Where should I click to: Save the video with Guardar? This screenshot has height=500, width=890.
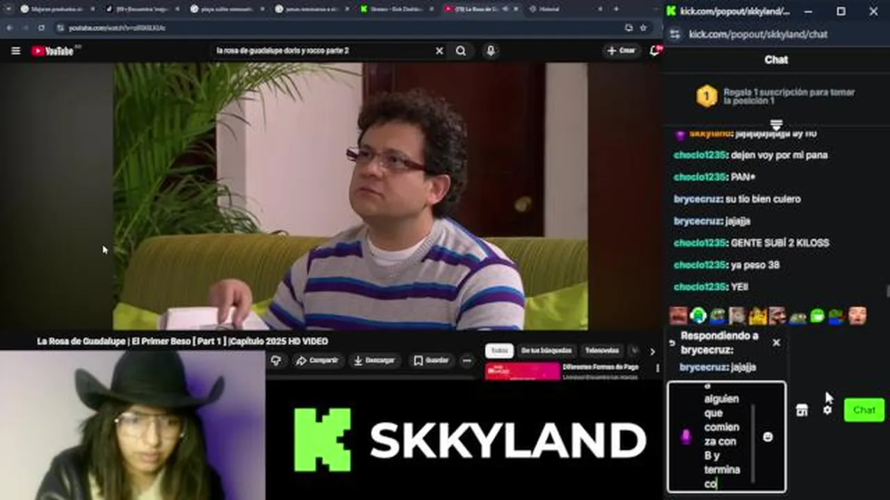431,360
